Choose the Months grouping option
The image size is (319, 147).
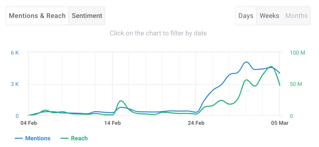tap(296, 16)
